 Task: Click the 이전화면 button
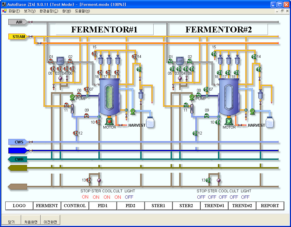point(50,222)
